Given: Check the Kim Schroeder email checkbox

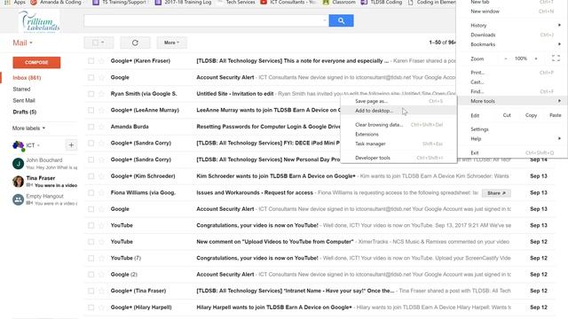Looking at the screenshot, I should click(91, 176).
